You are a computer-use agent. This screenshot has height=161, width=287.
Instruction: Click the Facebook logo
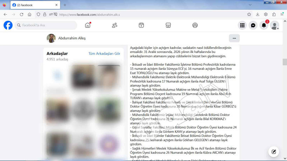click(x=8, y=25)
